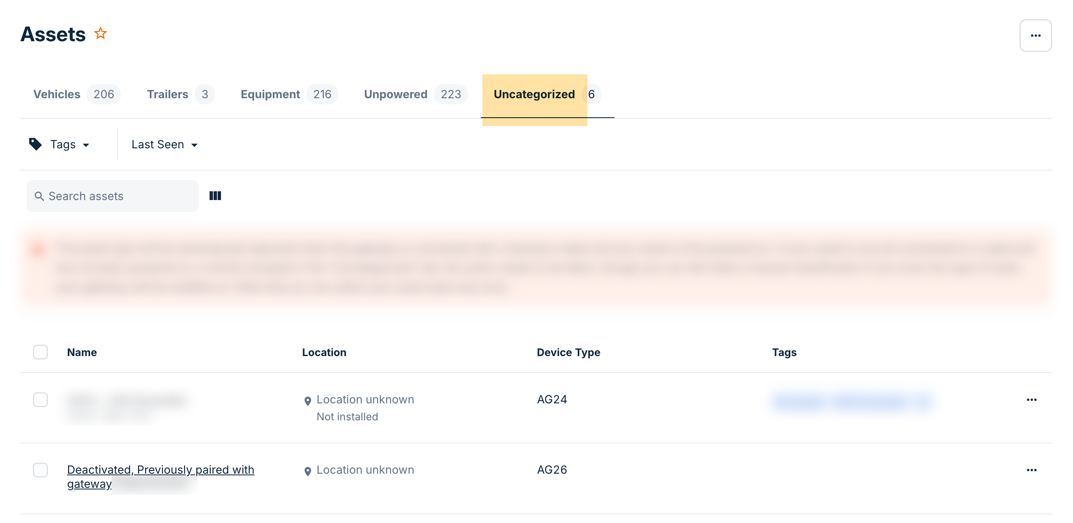This screenshot has width=1073, height=523.
Task: Click location pin for AG24 row
Action: point(307,401)
